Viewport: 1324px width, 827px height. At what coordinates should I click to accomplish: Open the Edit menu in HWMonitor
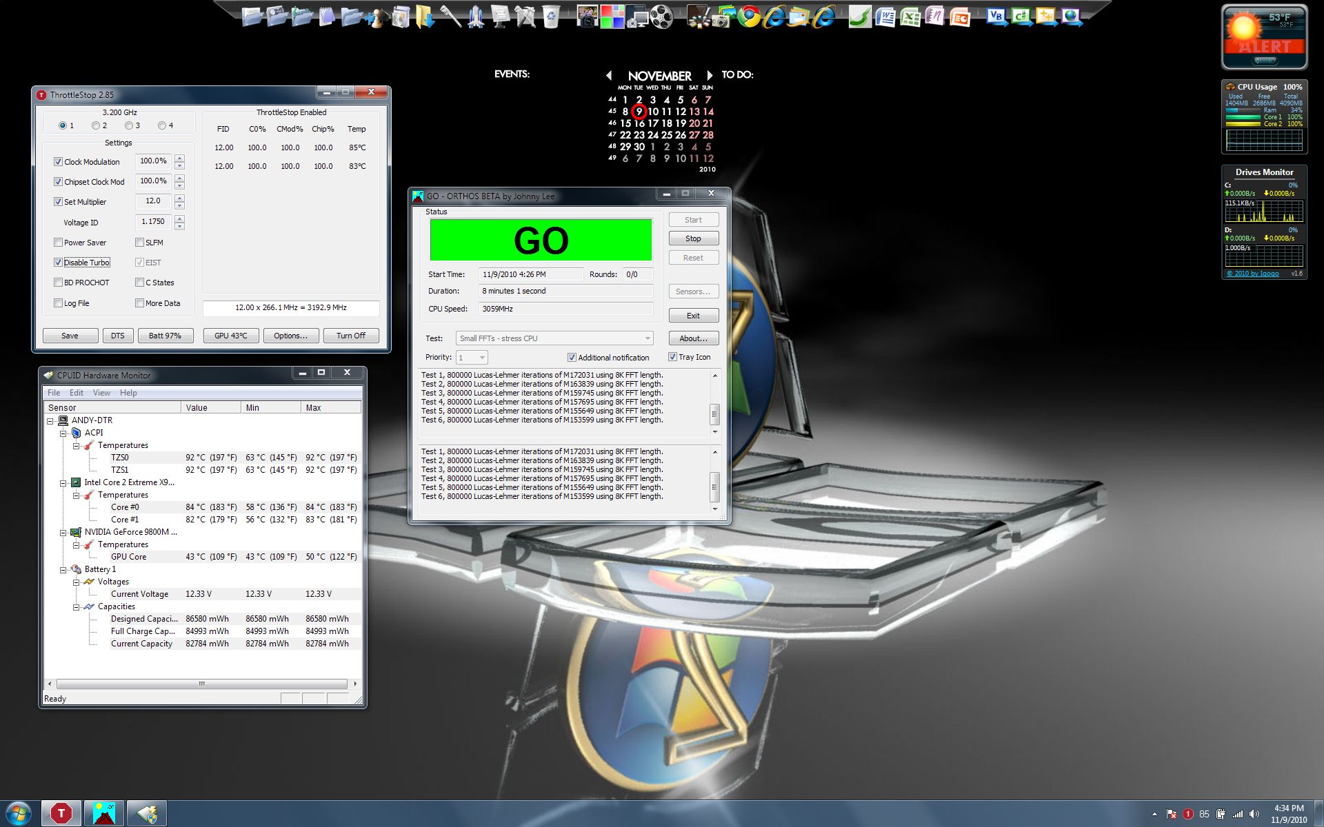point(77,393)
